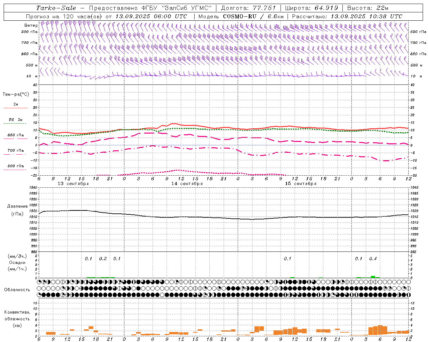This screenshot has width=428, height=342.
Task: Click the "15 сентября" date label
Action: pos(301,184)
